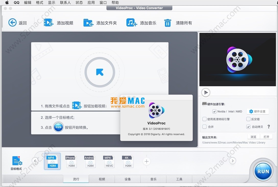Screen dimensions: 278x187
Task: Click the 添加视频 (Add Video) label
Action: point(65,23)
